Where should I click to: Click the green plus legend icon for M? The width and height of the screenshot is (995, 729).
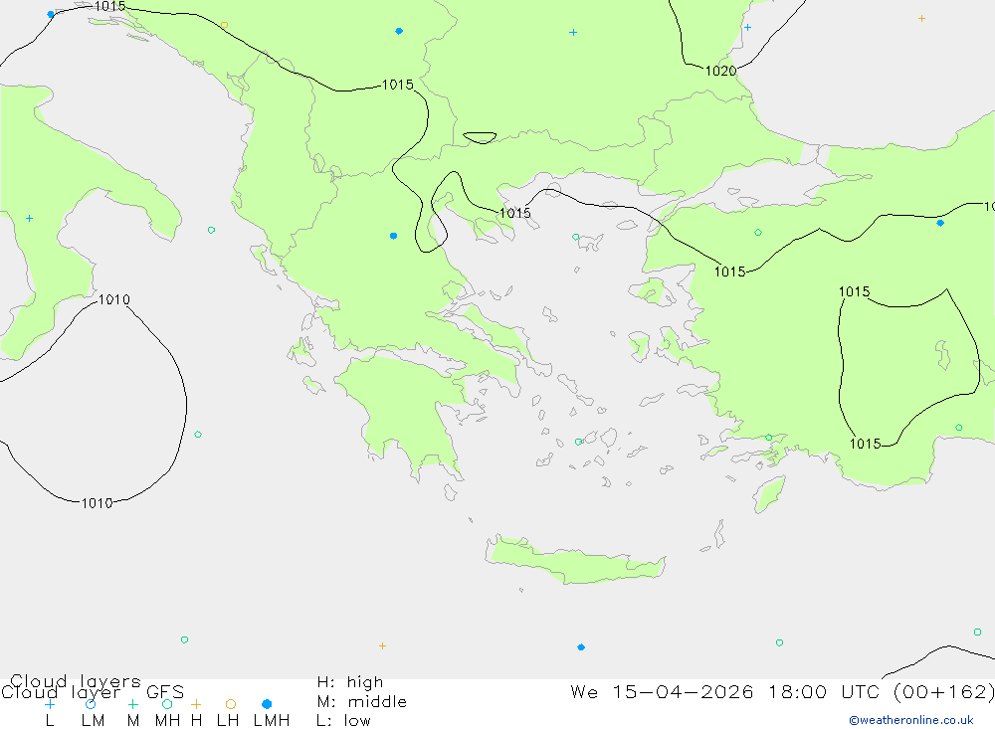(132, 704)
